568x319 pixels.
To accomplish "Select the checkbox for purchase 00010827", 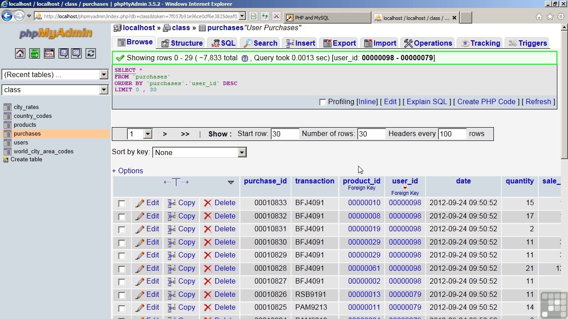I will click(x=122, y=282).
